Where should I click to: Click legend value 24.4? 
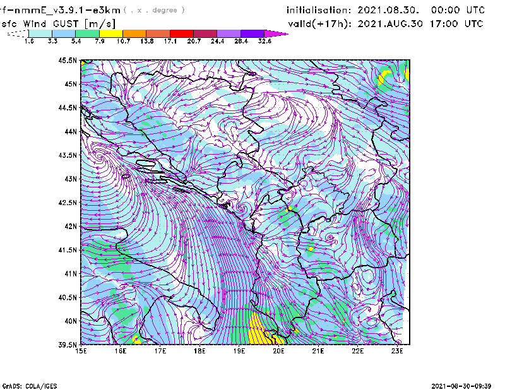point(217,41)
